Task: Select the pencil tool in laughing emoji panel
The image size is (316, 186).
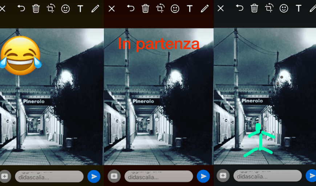Action: coord(95,9)
